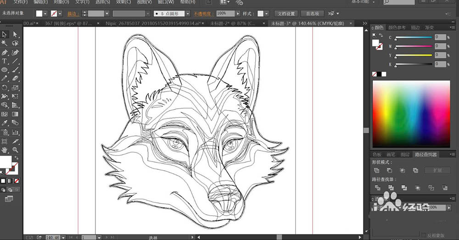Select the Zoom magnifier tool

[15, 150]
